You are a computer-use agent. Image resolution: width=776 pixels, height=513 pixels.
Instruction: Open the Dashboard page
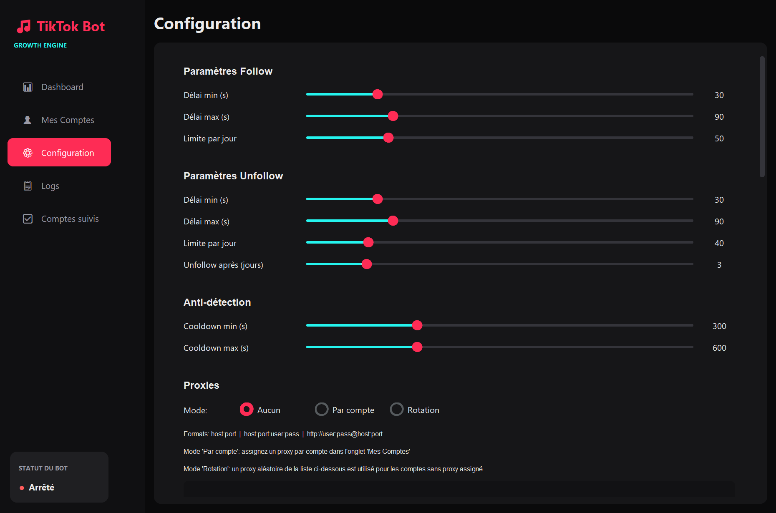[59, 87]
